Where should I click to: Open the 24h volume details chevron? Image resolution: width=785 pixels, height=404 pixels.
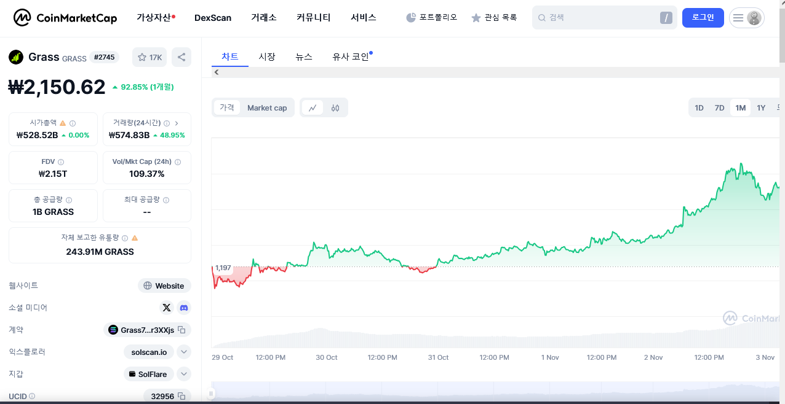[x=177, y=123]
